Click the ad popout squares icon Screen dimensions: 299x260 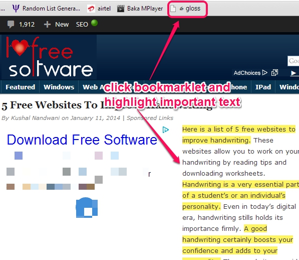click(274, 73)
